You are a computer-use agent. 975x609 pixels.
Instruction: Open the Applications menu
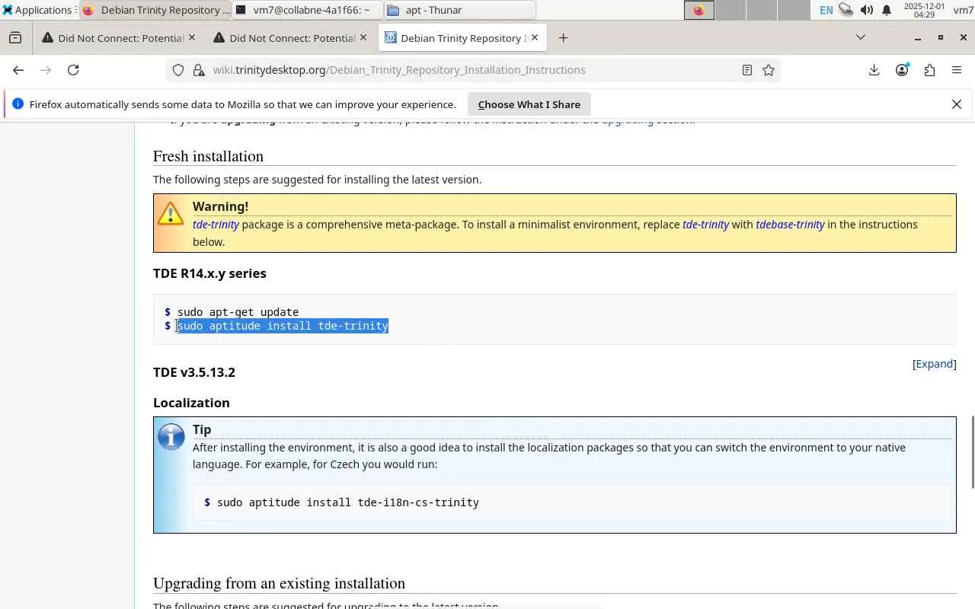(38, 10)
